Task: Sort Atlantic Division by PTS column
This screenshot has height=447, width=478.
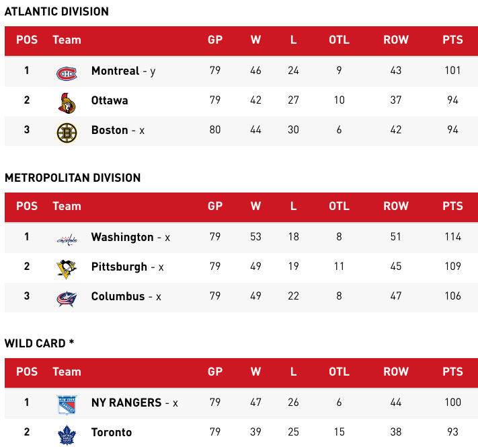Action: click(452, 40)
